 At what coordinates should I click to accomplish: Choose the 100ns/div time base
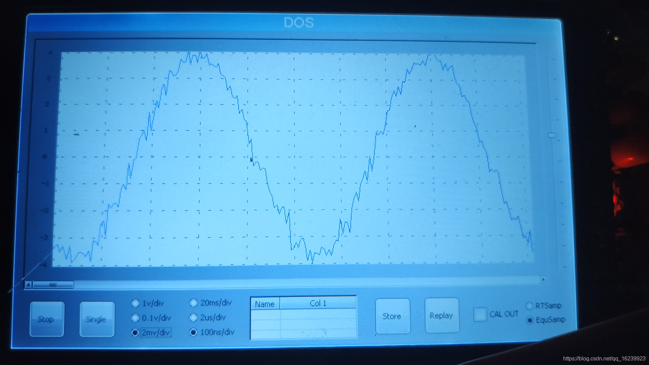[x=193, y=332]
